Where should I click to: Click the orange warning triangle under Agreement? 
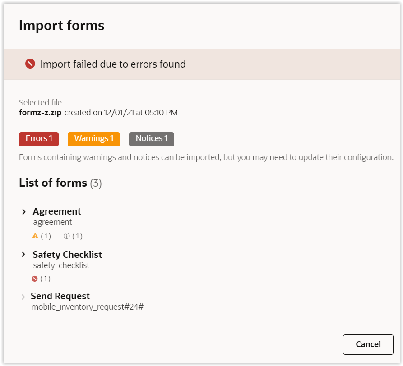(x=35, y=236)
